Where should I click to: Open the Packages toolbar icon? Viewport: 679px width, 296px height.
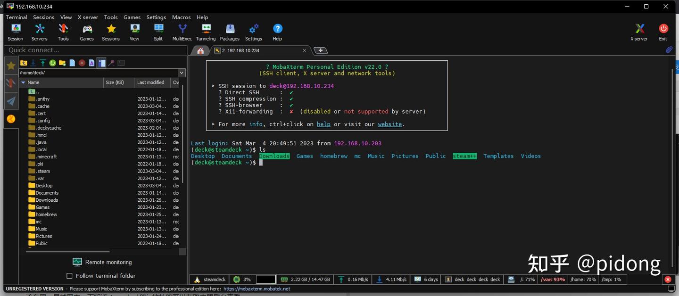tap(230, 32)
